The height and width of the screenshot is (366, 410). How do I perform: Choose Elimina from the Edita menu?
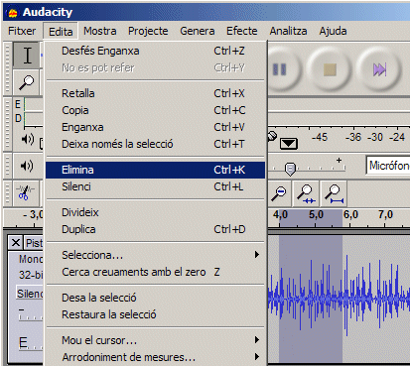pyautogui.click(x=155, y=170)
